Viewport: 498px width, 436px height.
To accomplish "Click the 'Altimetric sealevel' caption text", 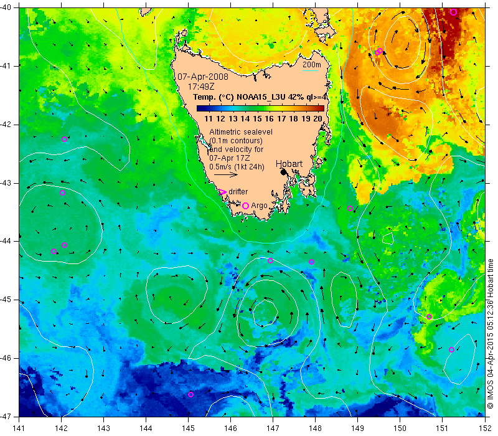I will point(241,132).
